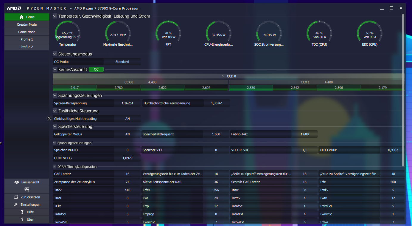The height and width of the screenshot is (226, 412).
Task: Click Gekoppelter Modus AN value
Action: coord(128,134)
